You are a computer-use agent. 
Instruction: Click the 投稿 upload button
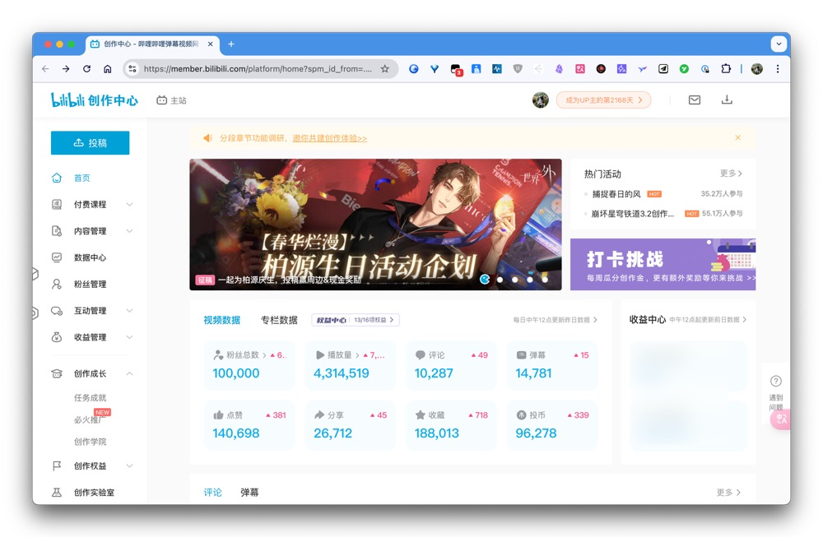[x=91, y=142]
